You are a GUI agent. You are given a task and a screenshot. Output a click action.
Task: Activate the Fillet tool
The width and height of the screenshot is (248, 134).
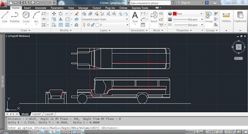(x=67, y=19)
